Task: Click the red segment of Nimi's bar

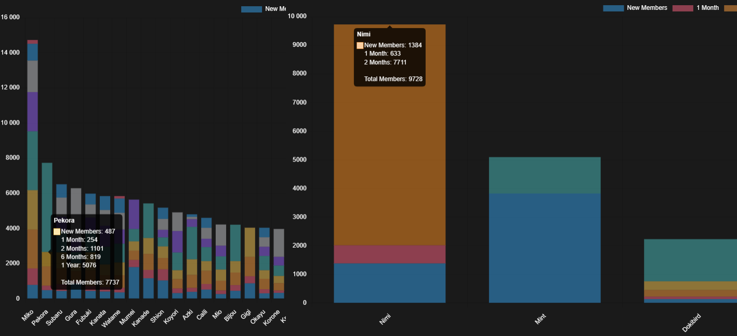Action: (x=389, y=254)
